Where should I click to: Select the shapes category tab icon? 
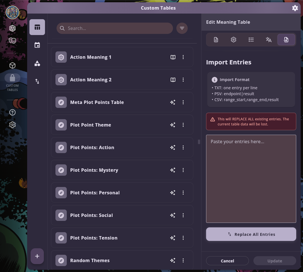pos(37,63)
